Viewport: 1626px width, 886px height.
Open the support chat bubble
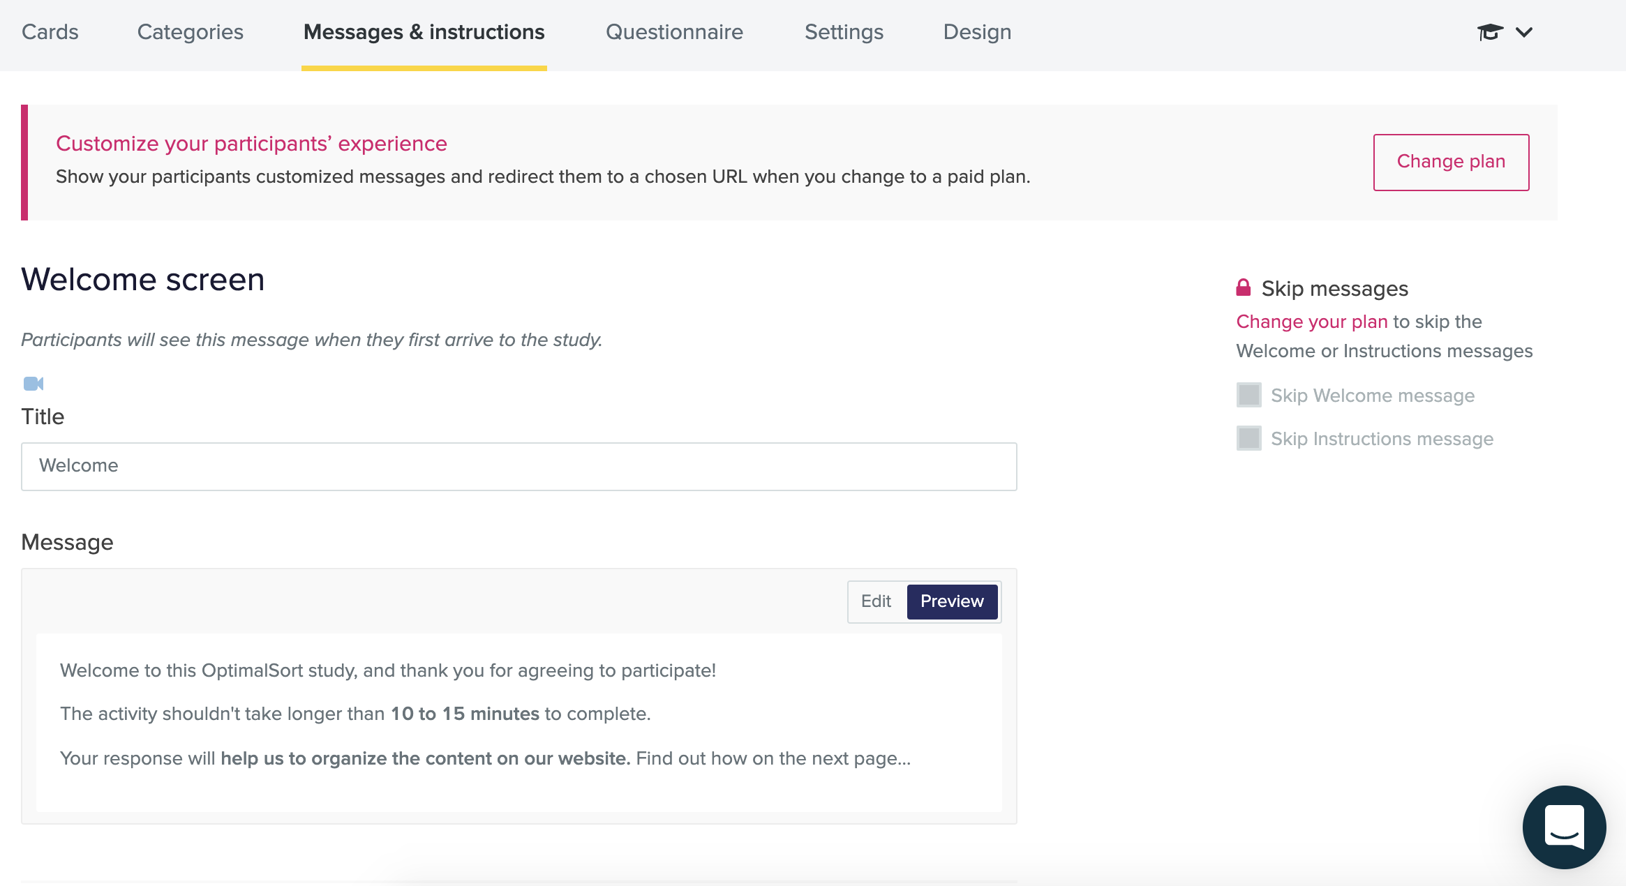pyautogui.click(x=1565, y=827)
